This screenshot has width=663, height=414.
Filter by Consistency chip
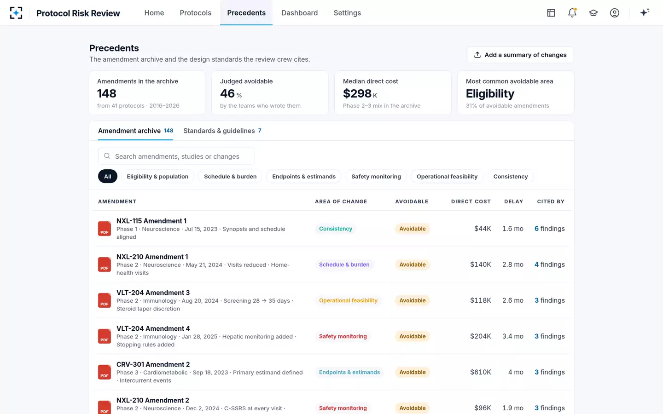pos(511,176)
